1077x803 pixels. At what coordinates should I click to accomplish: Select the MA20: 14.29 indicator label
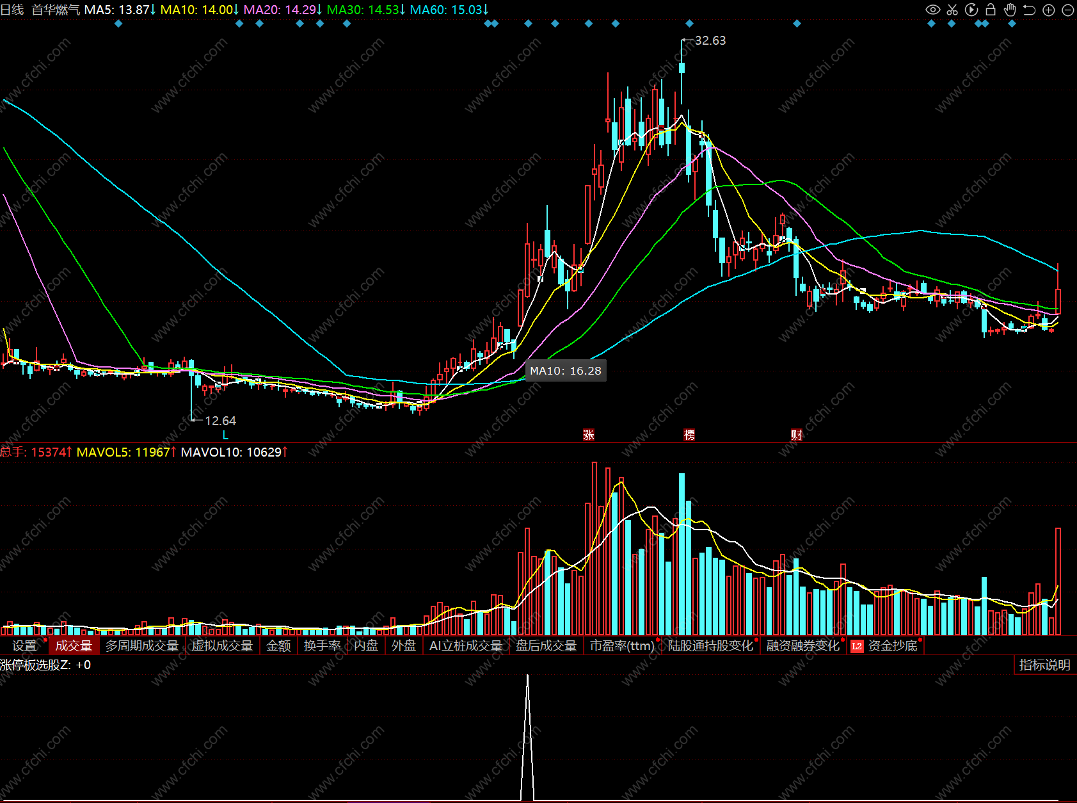(x=283, y=10)
